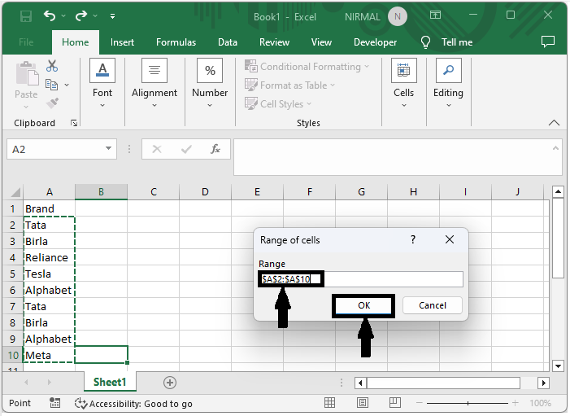The image size is (570, 416).
Task: Expand the formula bar
Action: [555, 148]
